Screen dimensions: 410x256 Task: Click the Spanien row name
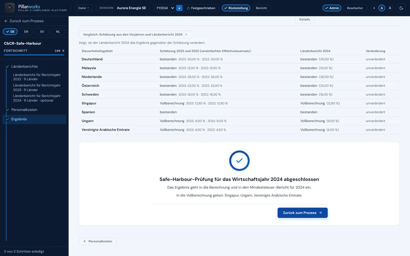click(88, 112)
